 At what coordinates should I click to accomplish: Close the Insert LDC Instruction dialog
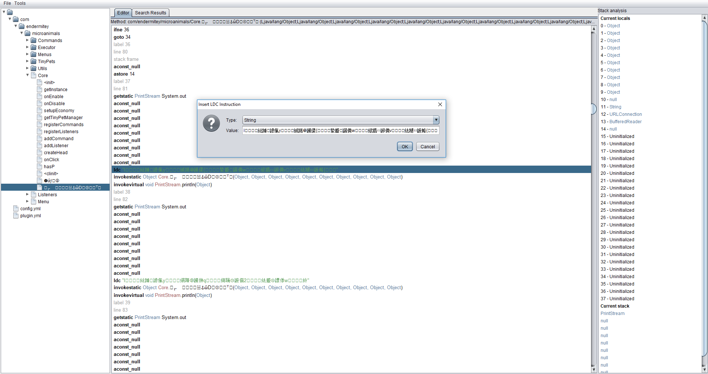tap(440, 104)
